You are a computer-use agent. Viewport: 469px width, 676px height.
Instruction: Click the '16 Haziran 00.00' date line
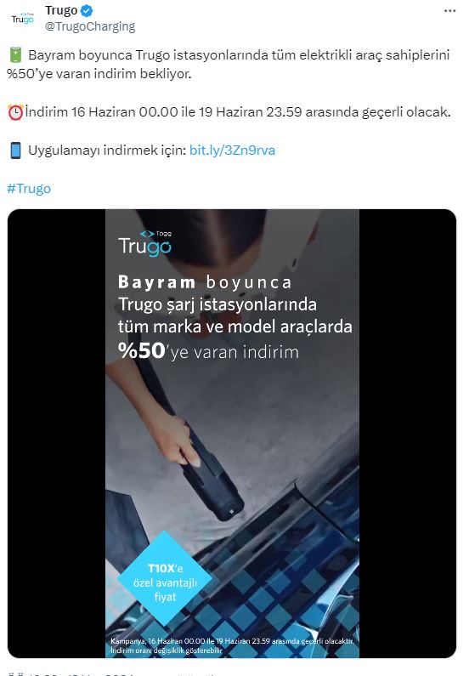click(238, 112)
